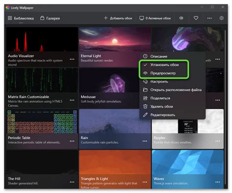Click the pencil icon beside Редактировать
232x193 pixels.
point(145,115)
